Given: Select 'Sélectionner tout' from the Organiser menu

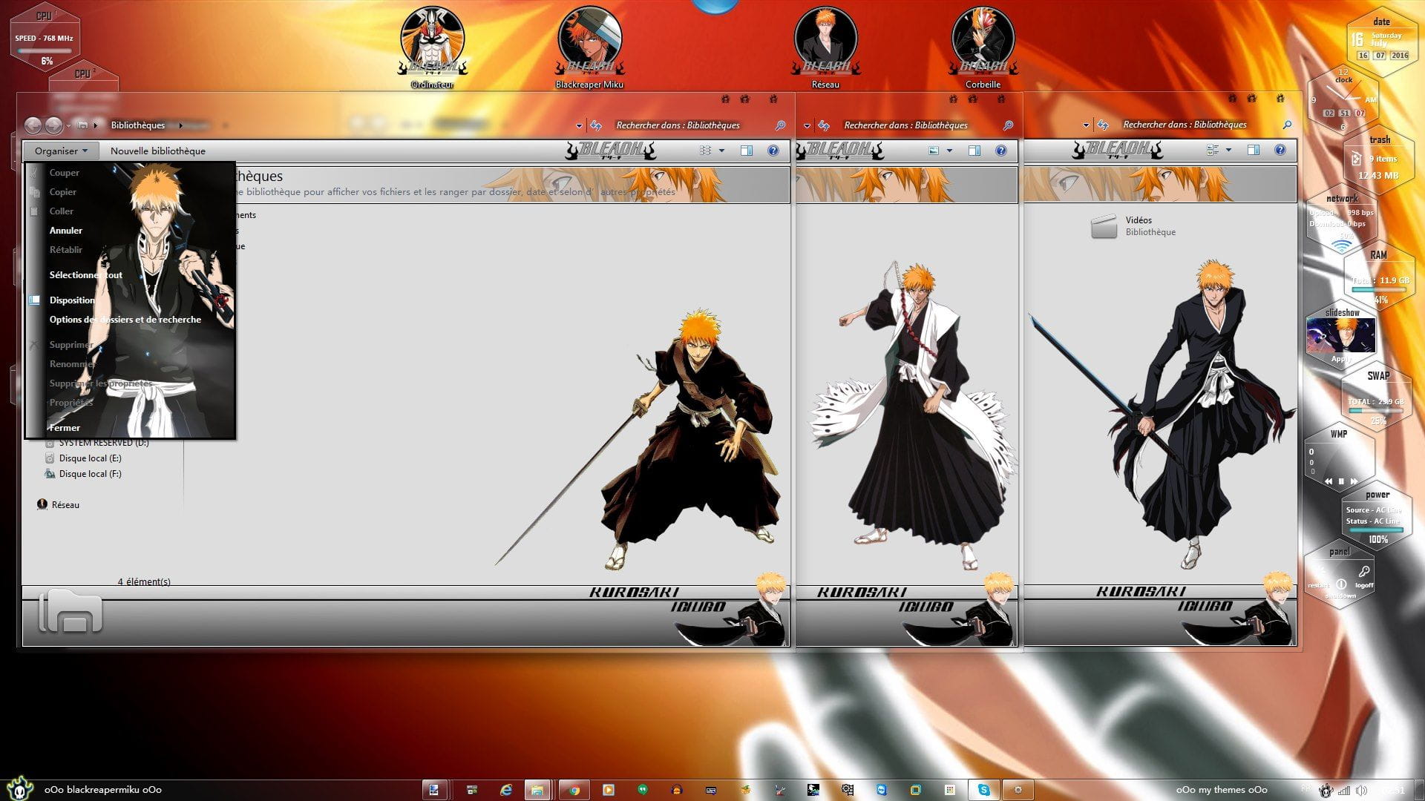Looking at the screenshot, I should 85,275.
